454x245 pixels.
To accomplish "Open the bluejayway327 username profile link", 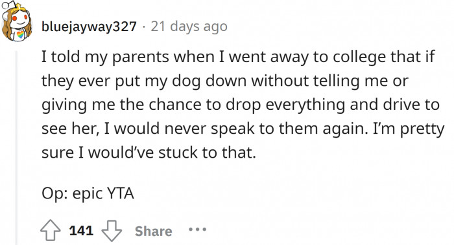I will pyautogui.click(x=89, y=27).
